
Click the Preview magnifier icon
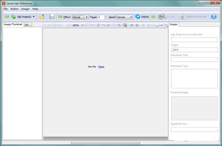coord(162,17)
